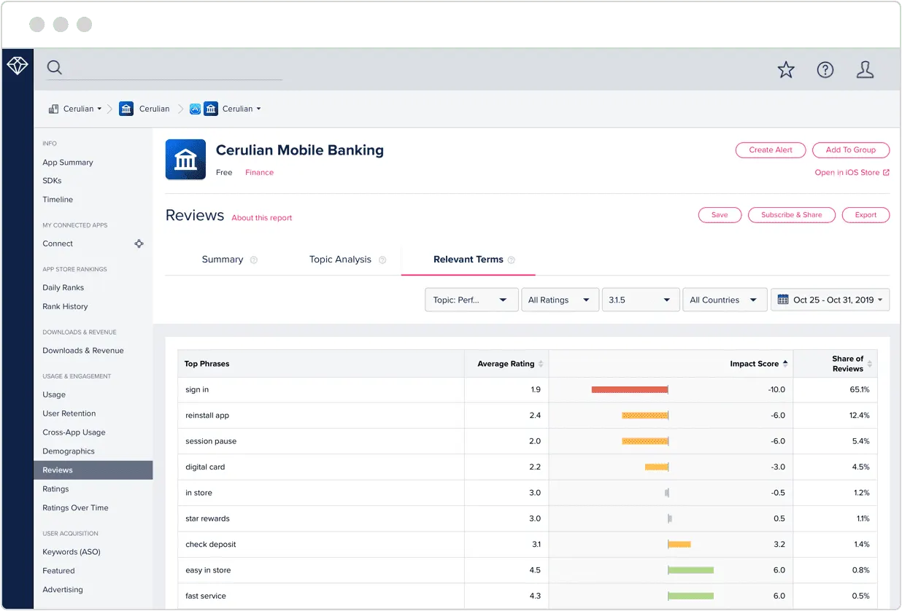Click the orange impact bar for digital card
The image size is (902, 611).
point(656,467)
